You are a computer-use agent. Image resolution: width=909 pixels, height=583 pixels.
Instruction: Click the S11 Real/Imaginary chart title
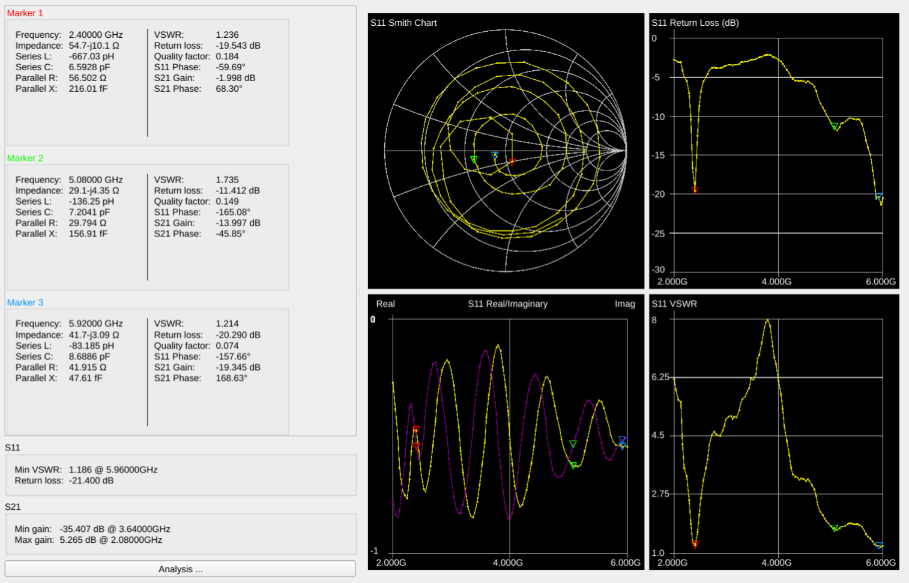pyautogui.click(x=508, y=304)
